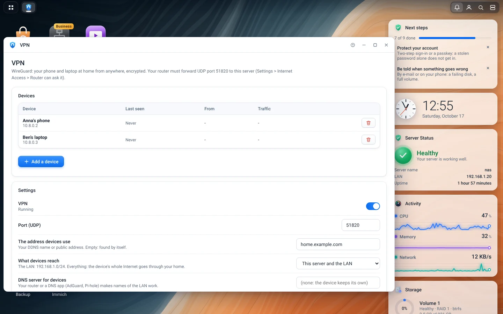503x314 pixels.
Task: Select Anna's phone row in Devices
Action: [199, 123]
